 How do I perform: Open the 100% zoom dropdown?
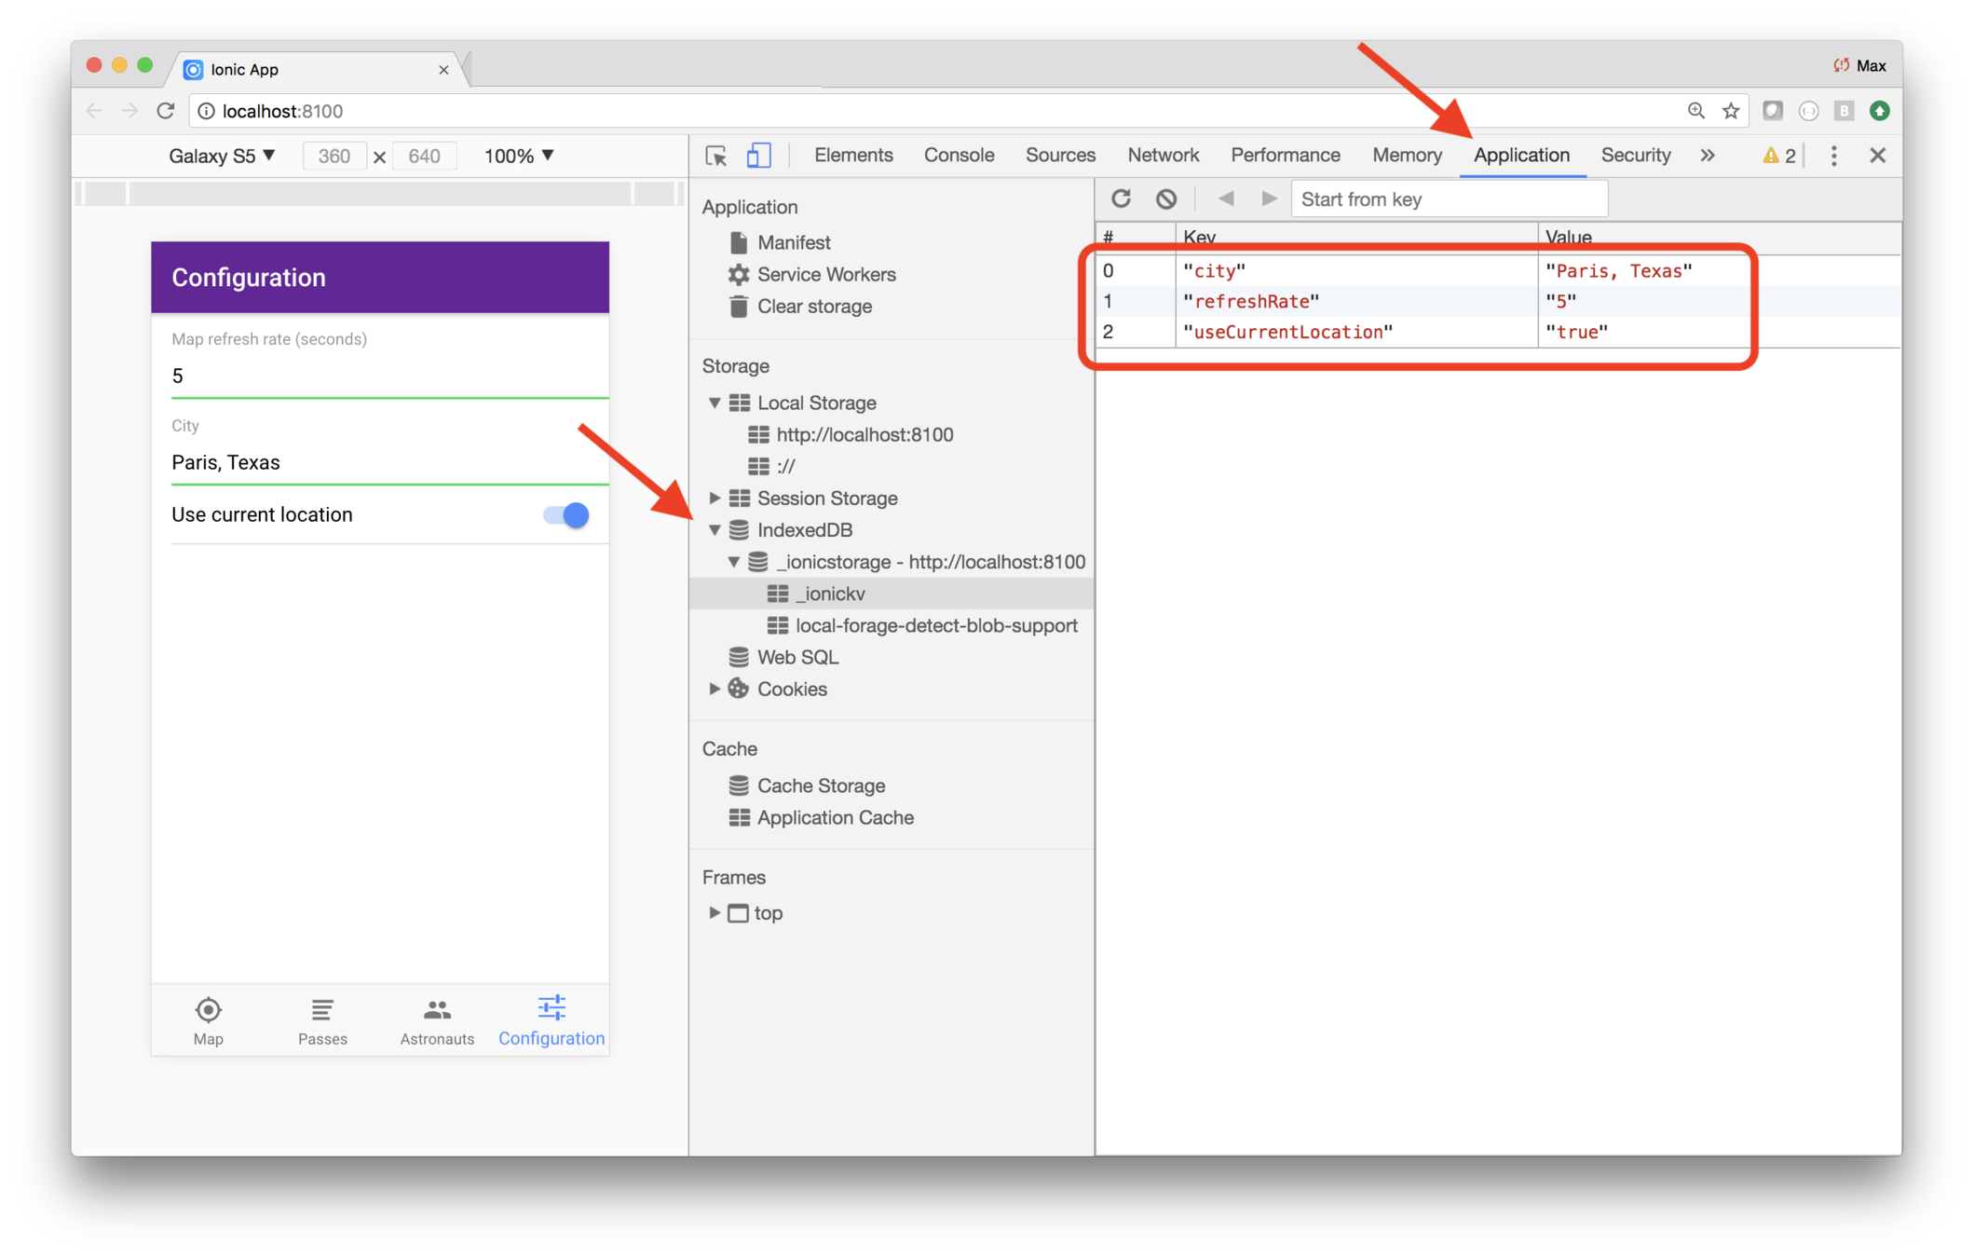click(x=519, y=156)
